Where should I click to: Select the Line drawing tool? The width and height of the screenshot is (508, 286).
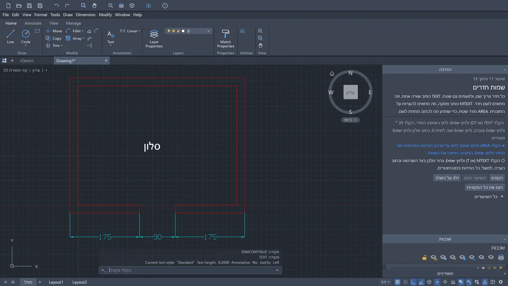tap(11, 36)
